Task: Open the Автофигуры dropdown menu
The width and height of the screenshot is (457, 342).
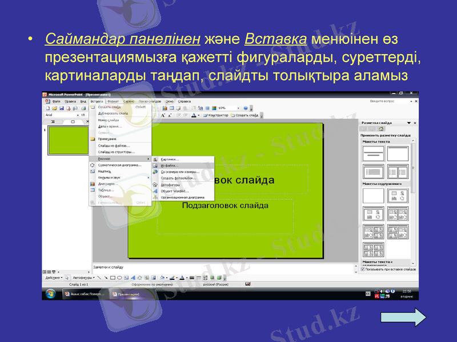Action: pyautogui.click(x=83, y=276)
